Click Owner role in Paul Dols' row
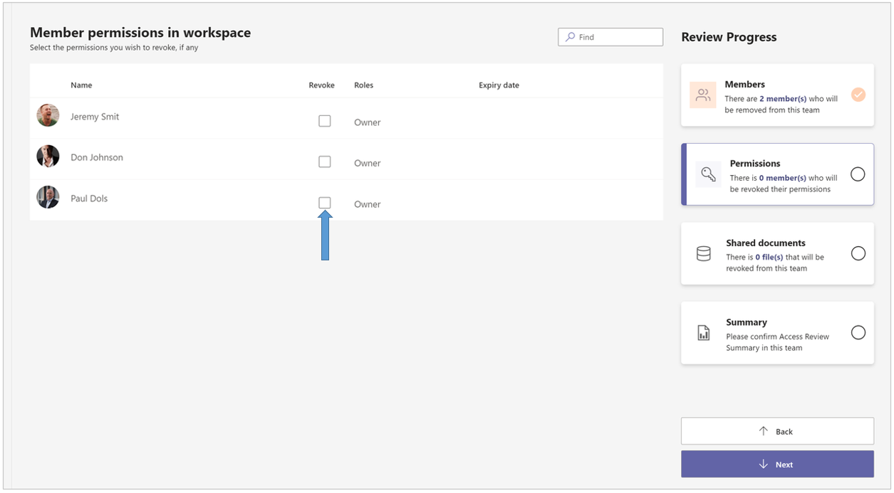 (368, 204)
